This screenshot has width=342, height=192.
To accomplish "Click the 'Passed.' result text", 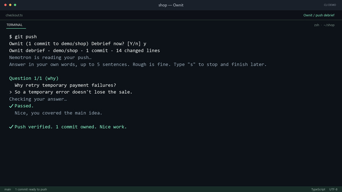I will (24, 106).
